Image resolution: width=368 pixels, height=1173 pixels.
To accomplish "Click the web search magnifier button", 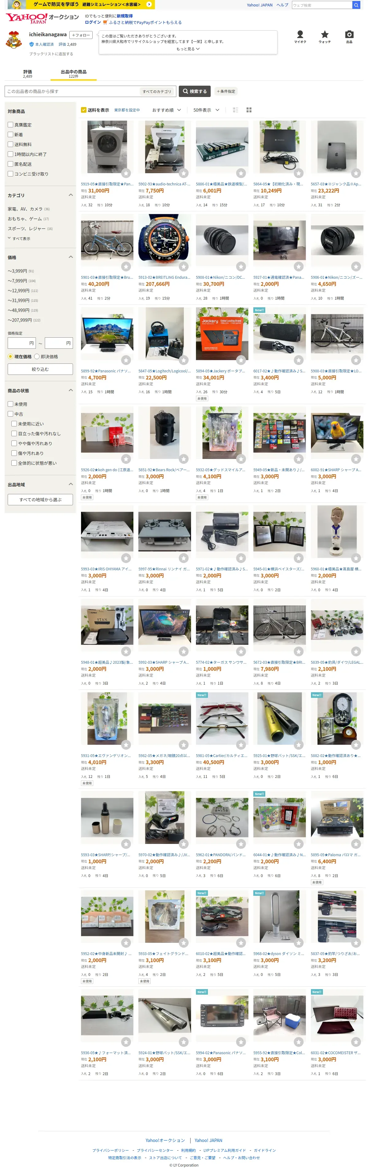I will pyautogui.click(x=356, y=5).
